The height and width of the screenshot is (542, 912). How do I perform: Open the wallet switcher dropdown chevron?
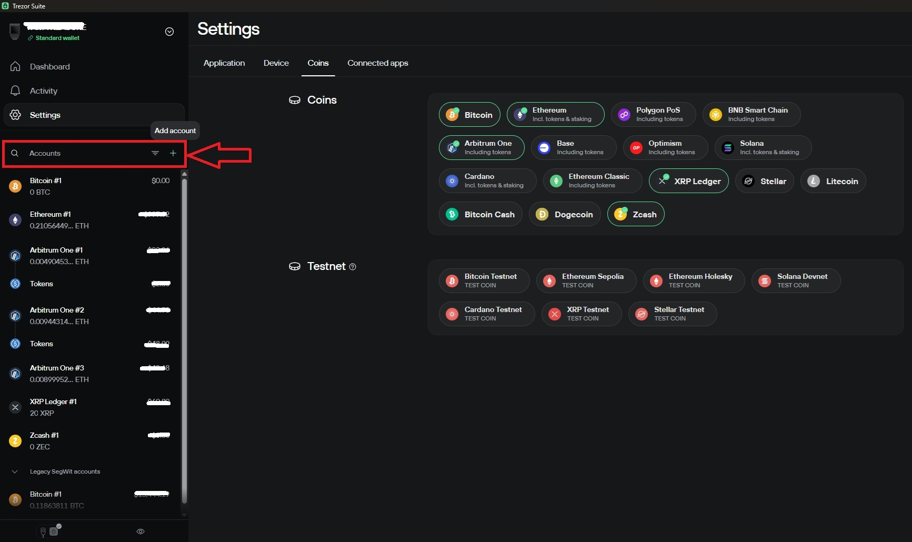point(169,32)
